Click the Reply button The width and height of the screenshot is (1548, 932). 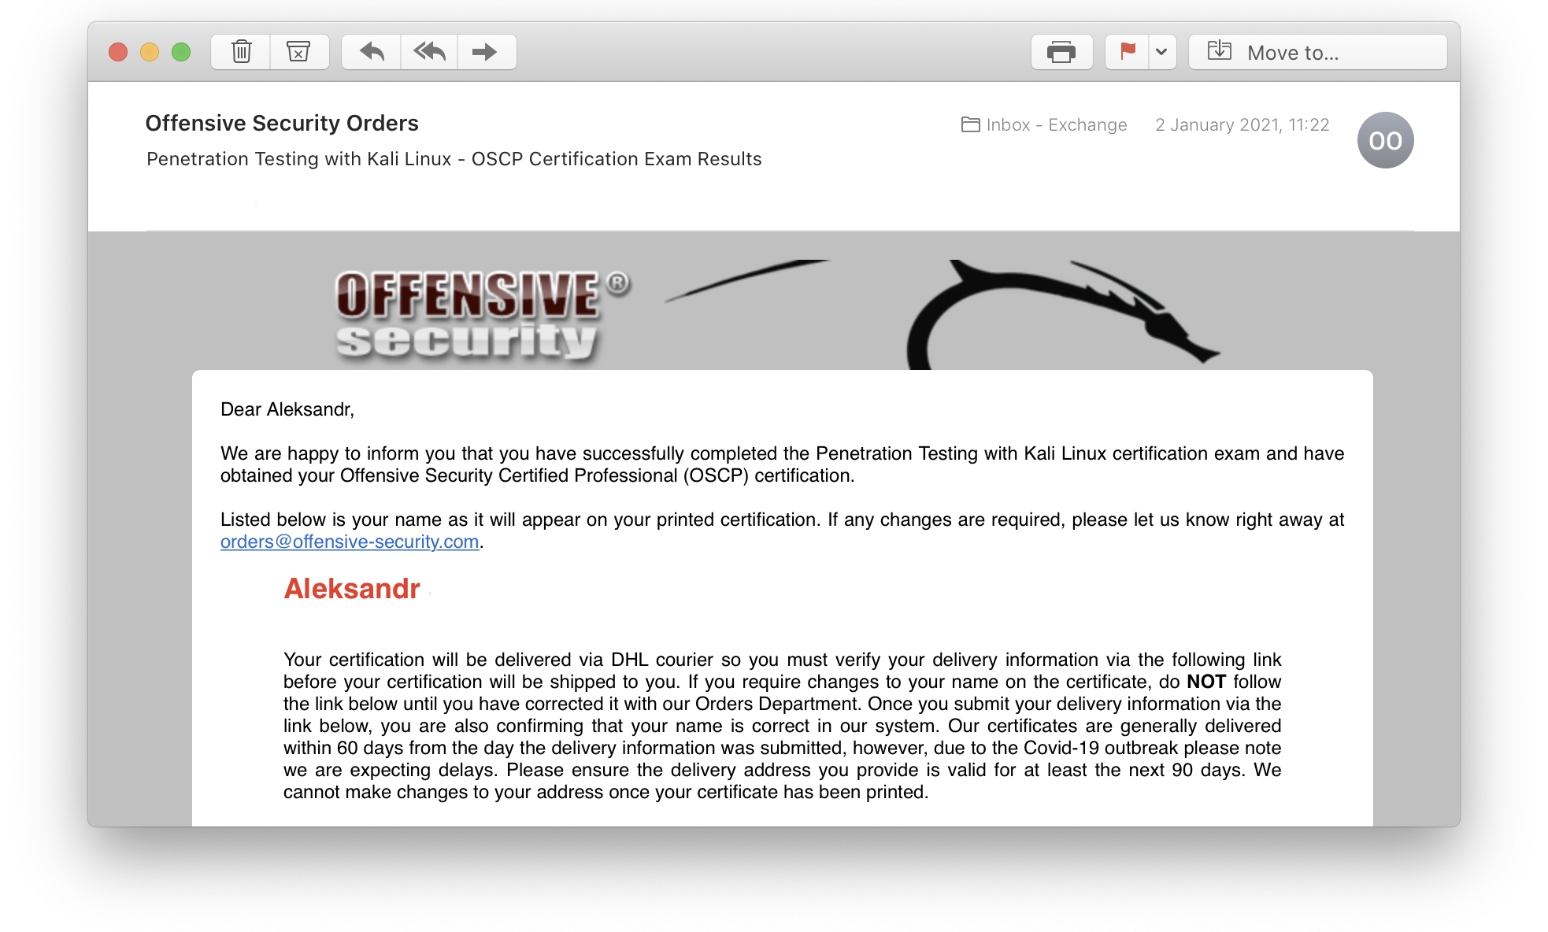pos(372,52)
